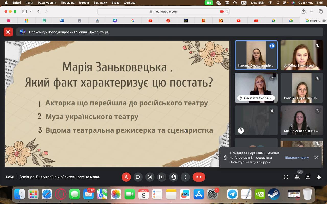Click the red leave call button
The height and width of the screenshot is (204, 327).
point(199,177)
